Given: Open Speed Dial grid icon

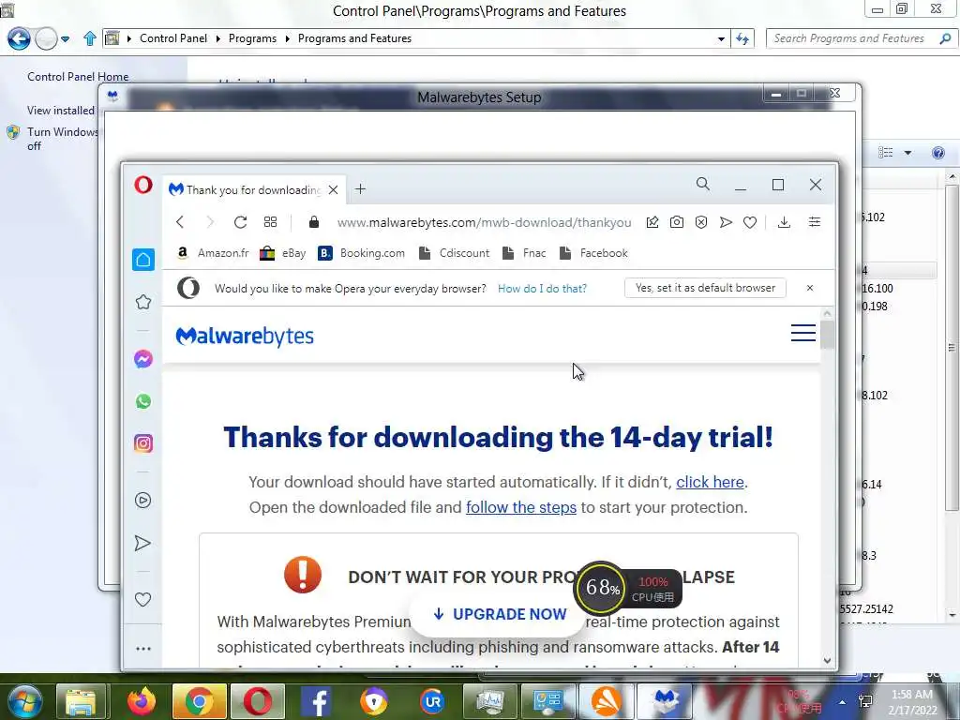Looking at the screenshot, I should (x=270, y=222).
